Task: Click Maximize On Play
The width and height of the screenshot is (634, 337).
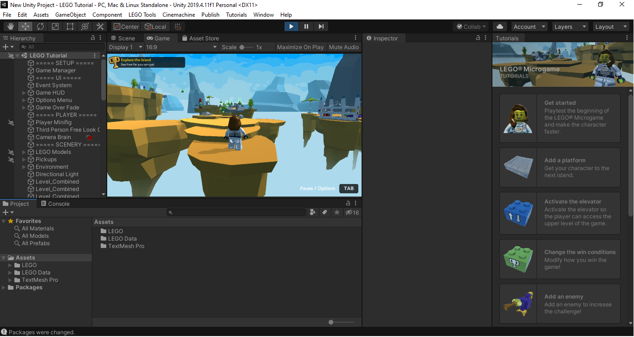Action: coord(300,47)
